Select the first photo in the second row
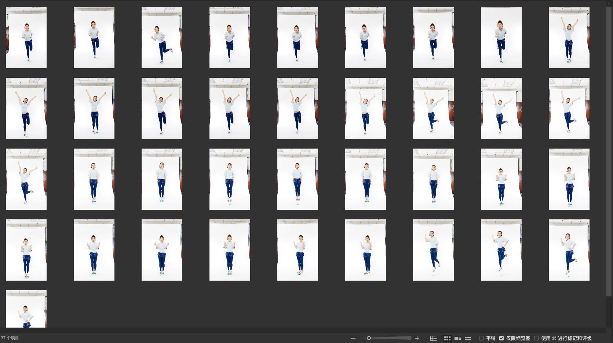The height and width of the screenshot is (343, 613). [x=26, y=108]
